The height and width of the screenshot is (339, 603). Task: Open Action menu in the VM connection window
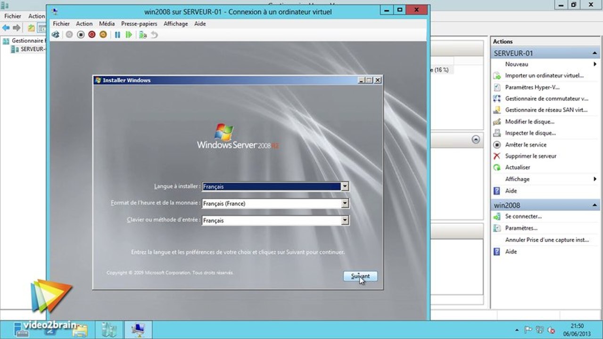pos(84,24)
